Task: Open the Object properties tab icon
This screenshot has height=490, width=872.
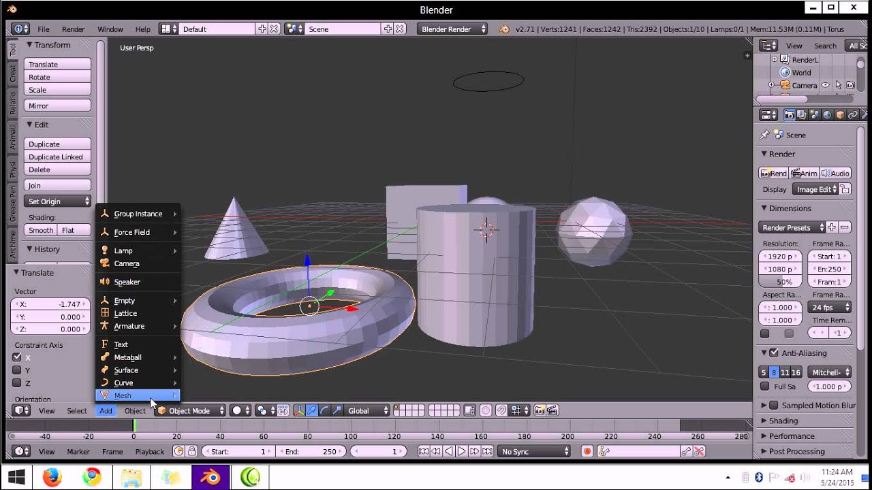Action: (840, 115)
